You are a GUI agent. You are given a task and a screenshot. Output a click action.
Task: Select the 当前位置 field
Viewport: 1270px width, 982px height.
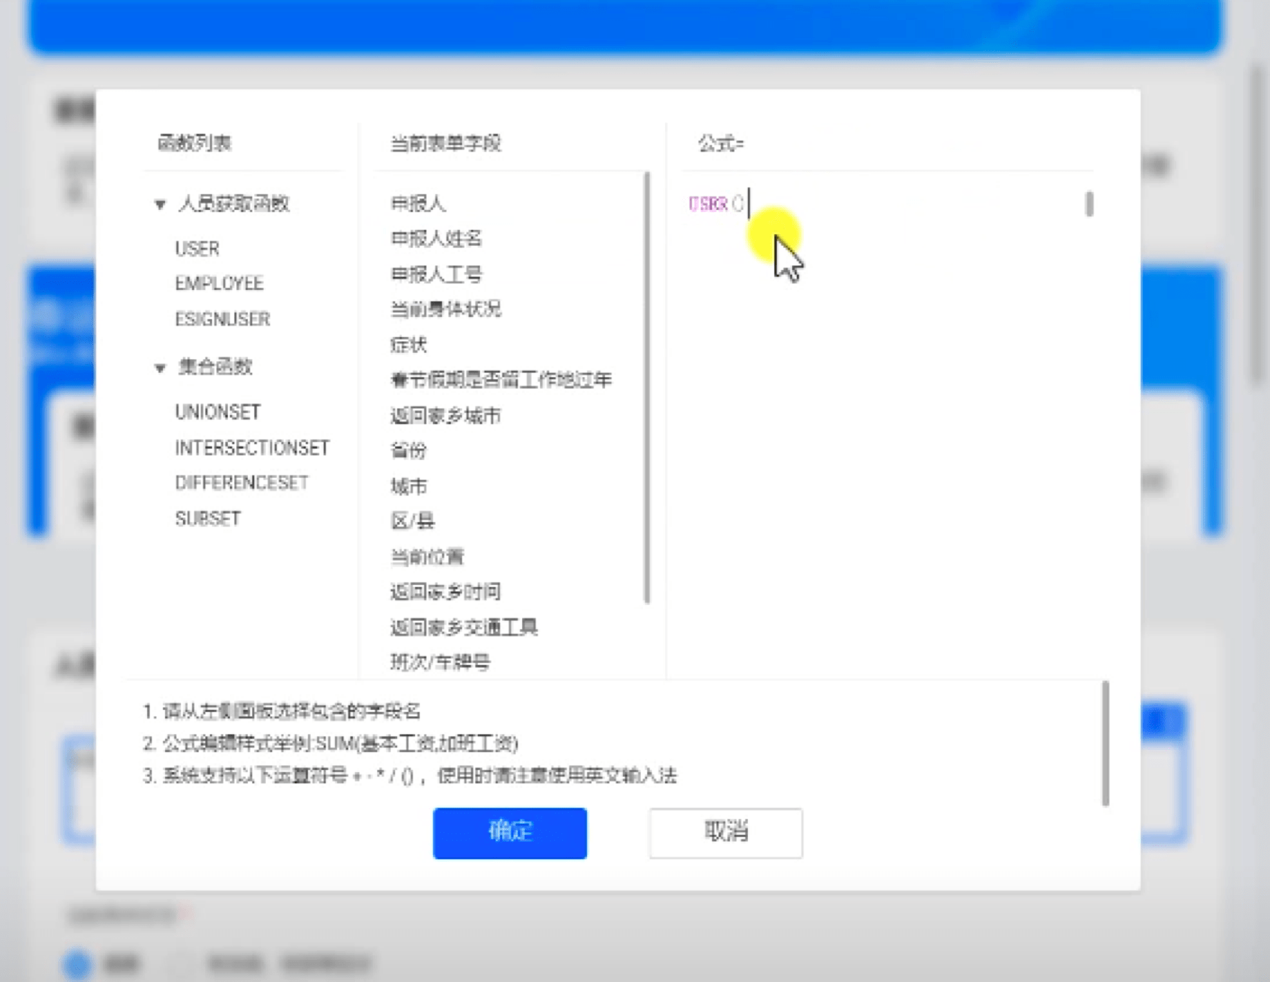pyautogui.click(x=427, y=557)
